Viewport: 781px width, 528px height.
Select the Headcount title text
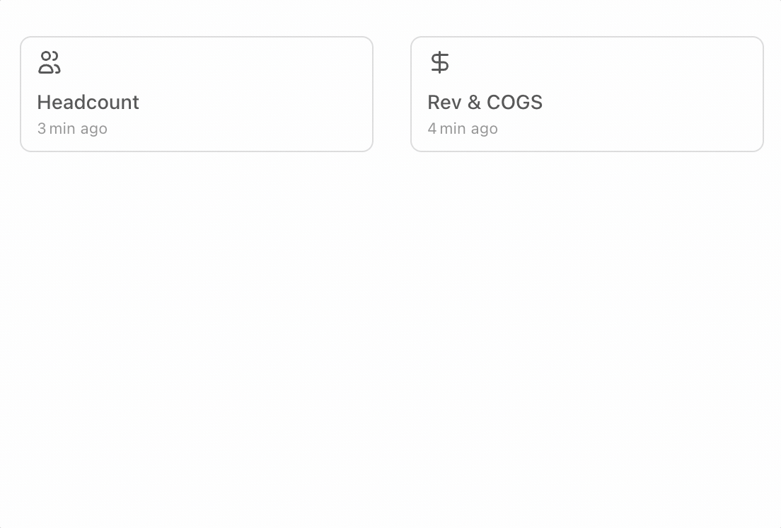pyautogui.click(x=88, y=103)
